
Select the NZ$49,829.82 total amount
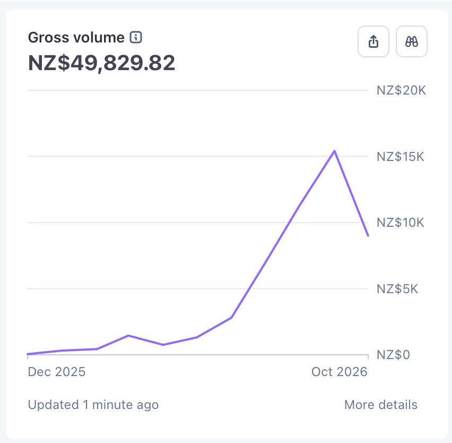pyautogui.click(x=101, y=63)
